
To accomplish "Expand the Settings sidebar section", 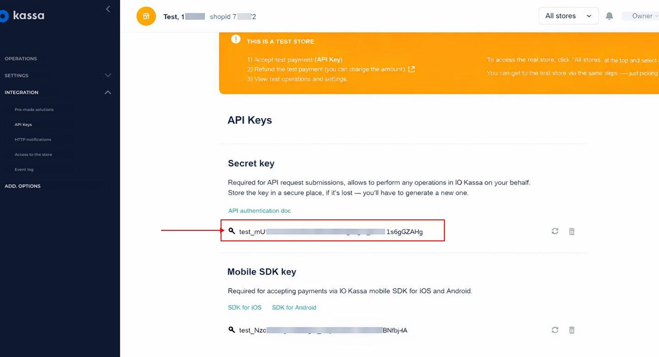I will [x=108, y=75].
